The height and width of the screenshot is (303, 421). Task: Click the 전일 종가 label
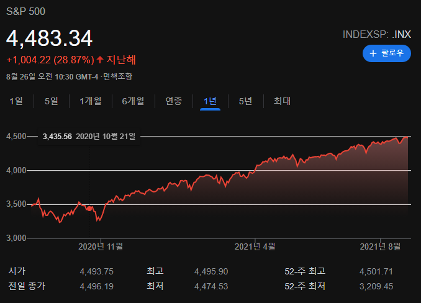coord(27,286)
